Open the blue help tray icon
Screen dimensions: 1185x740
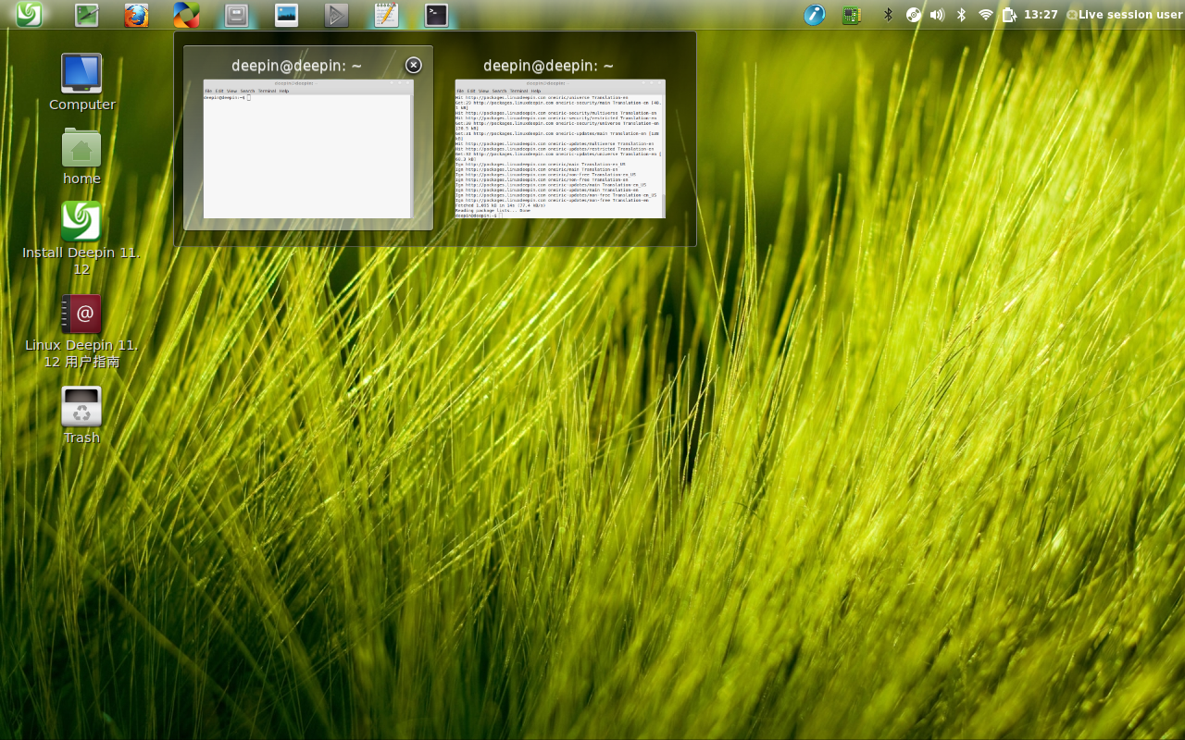tap(814, 14)
